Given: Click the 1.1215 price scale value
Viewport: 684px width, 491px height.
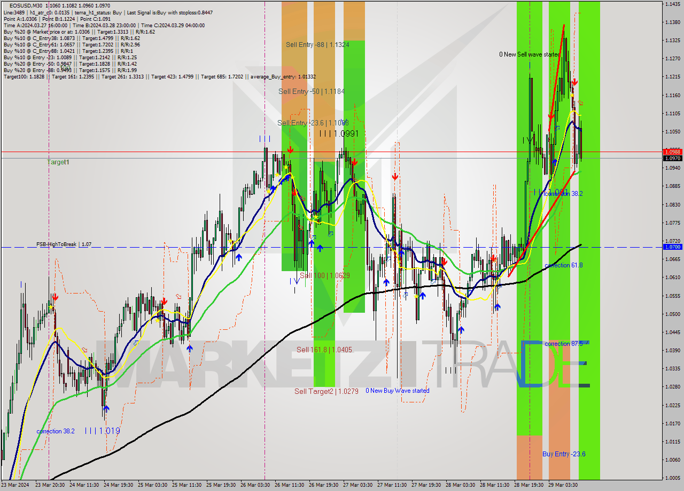Looking at the screenshot, I should pos(672,77).
